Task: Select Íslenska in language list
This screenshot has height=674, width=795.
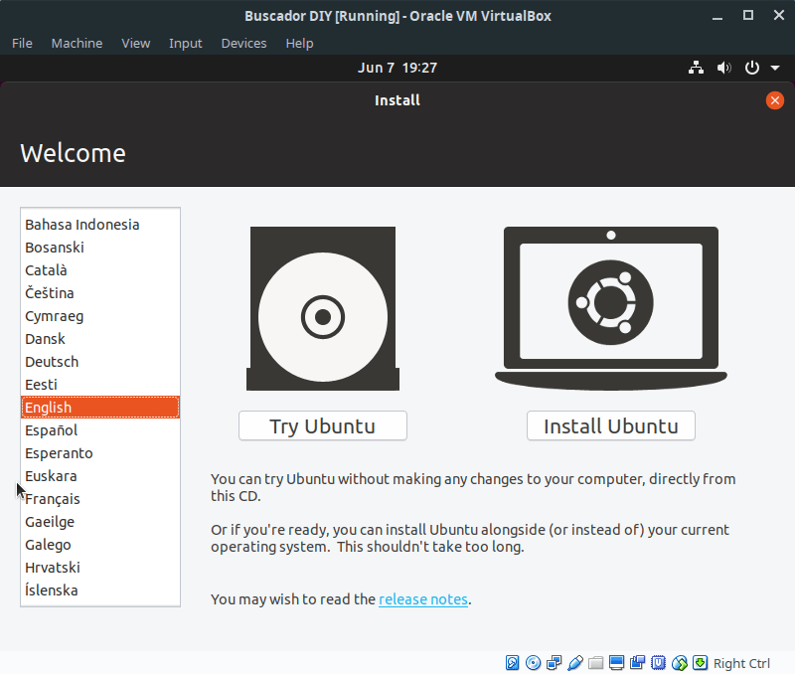Action: [100, 590]
